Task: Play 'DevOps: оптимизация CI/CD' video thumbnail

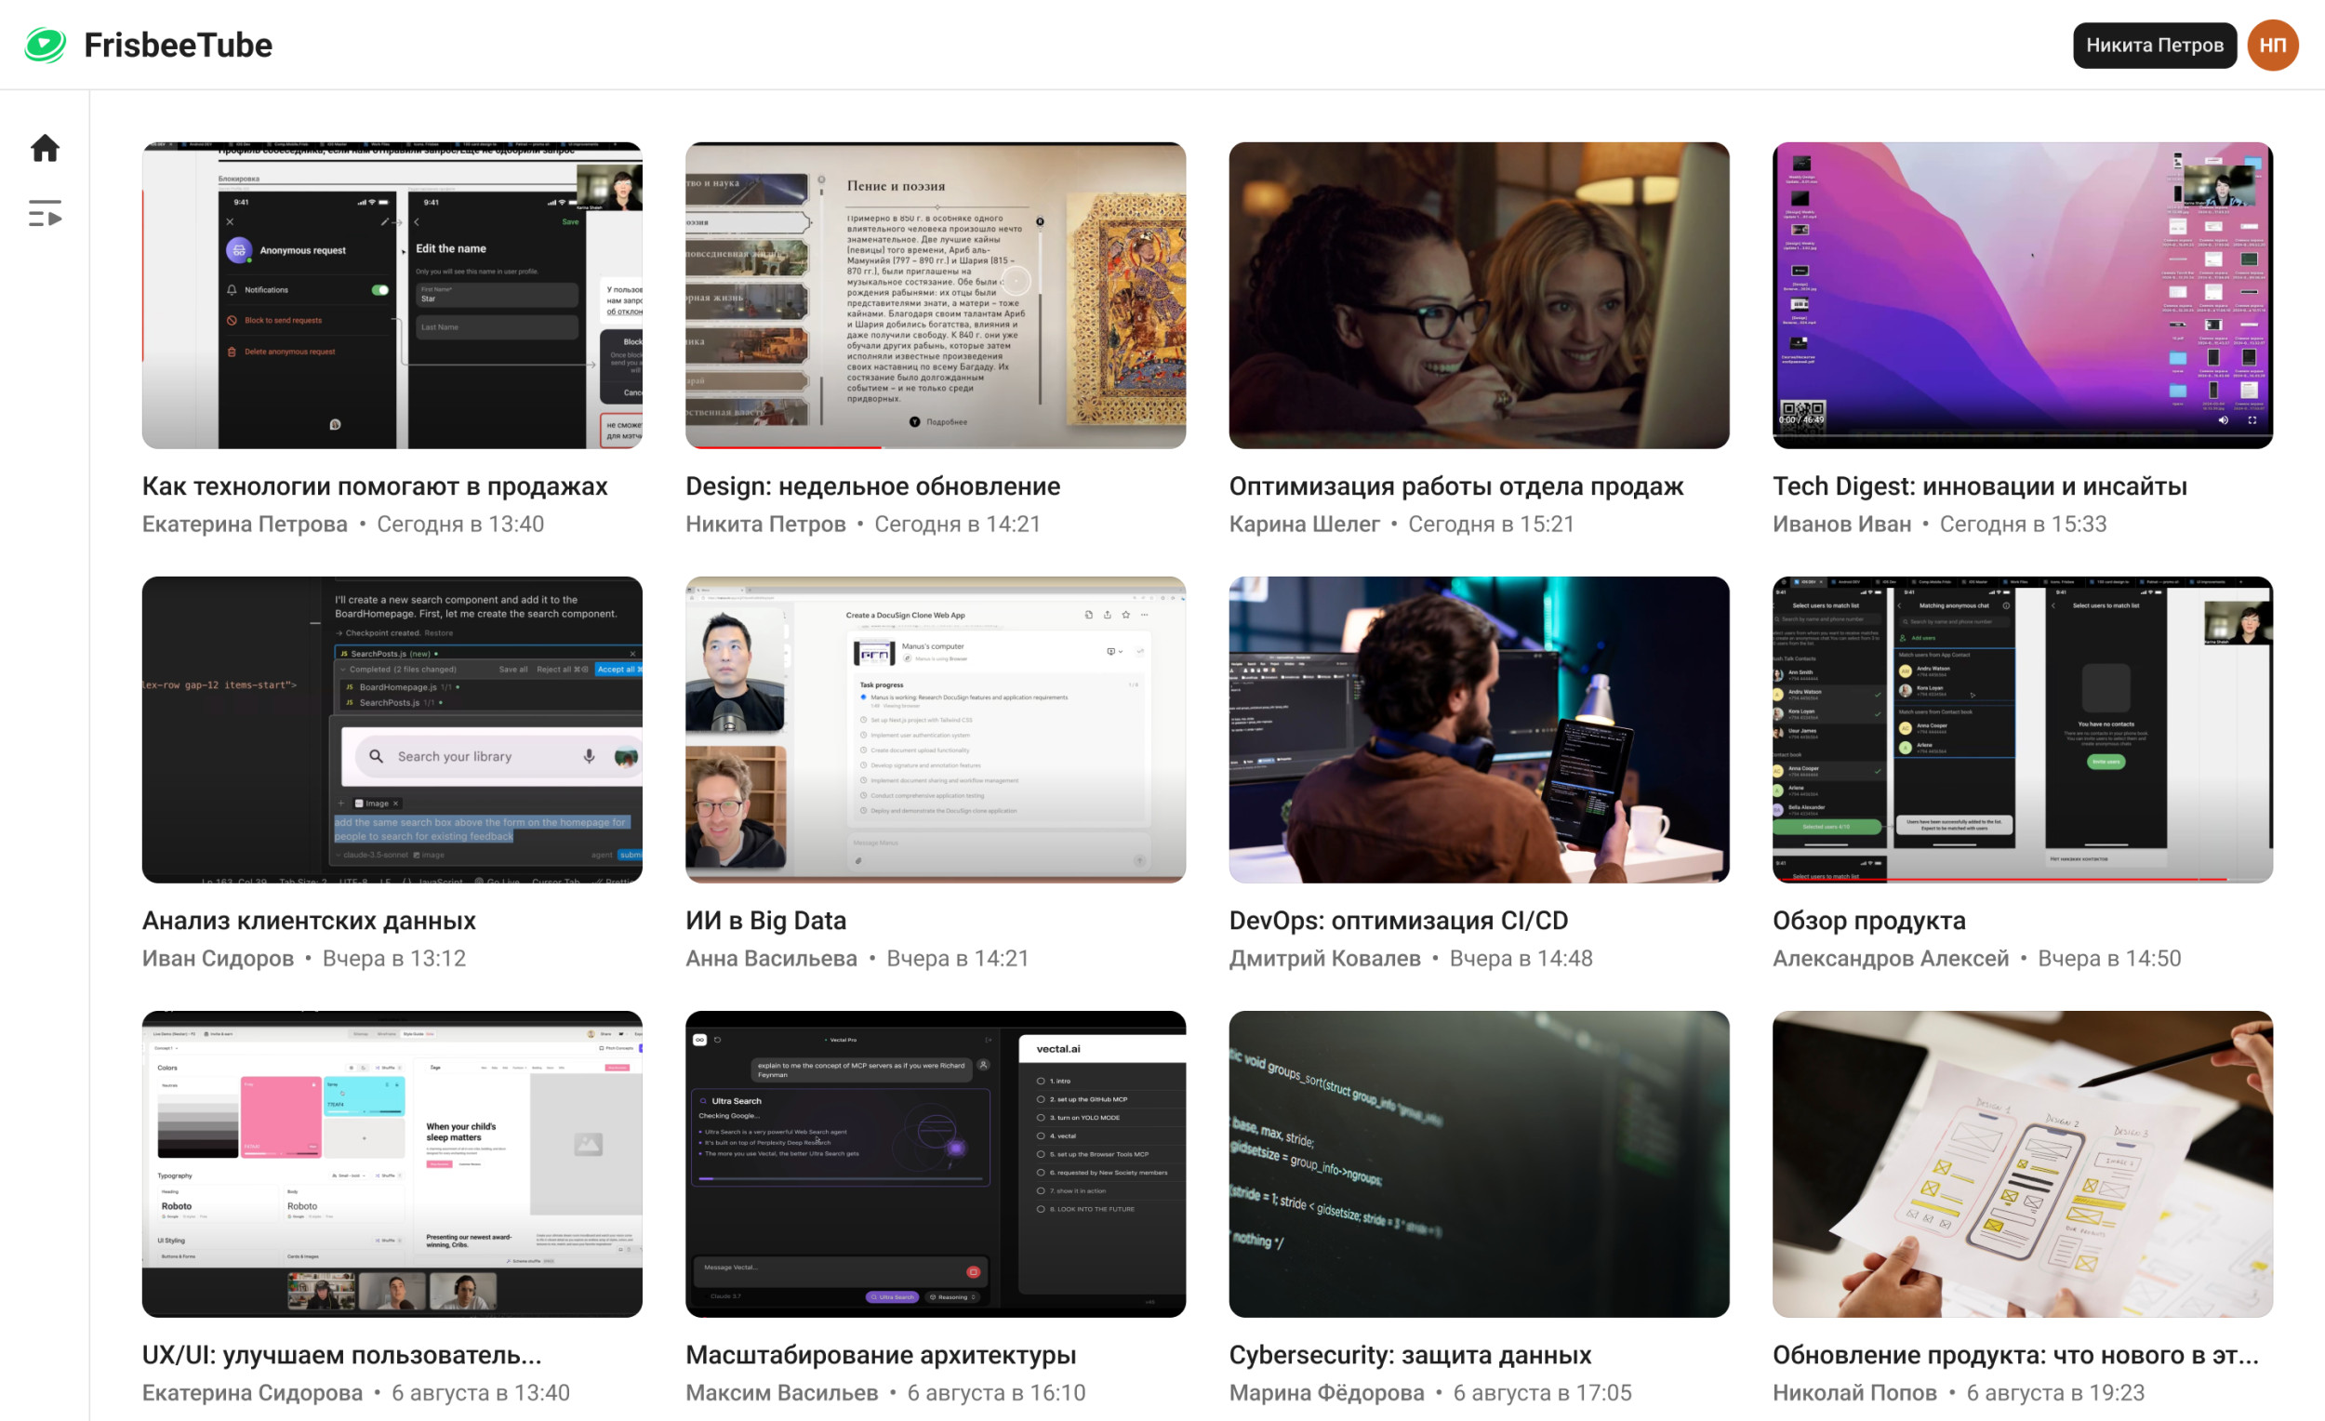Action: click(x=1479, y=729)
